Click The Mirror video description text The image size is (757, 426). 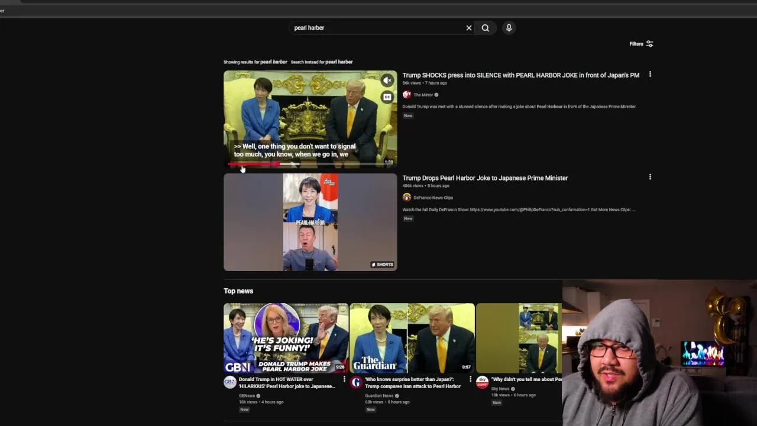point(519,106)
